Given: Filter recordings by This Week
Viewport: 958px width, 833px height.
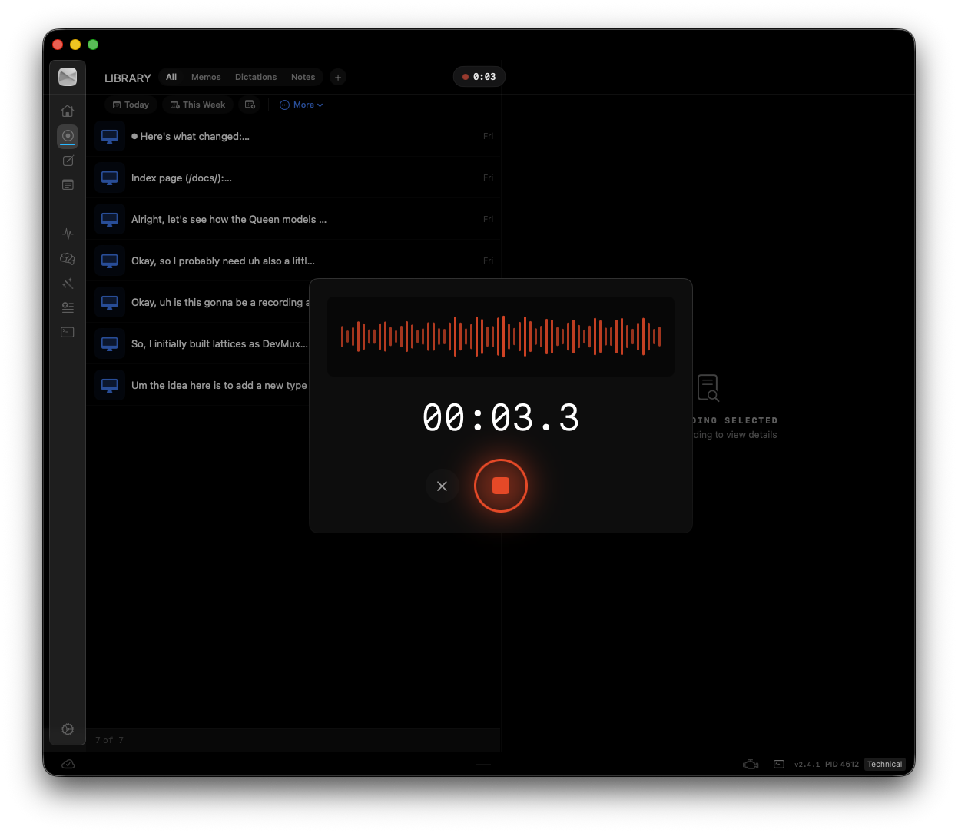Looking at the screenshot, I should [197, 105].
